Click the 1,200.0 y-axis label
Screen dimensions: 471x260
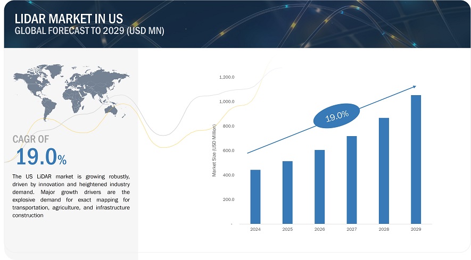[227, 78]
